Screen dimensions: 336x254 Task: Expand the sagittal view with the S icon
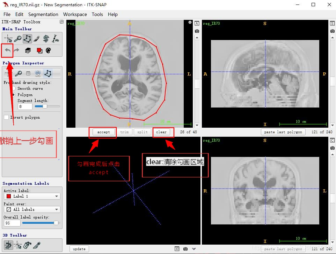(x=333, y=23)
